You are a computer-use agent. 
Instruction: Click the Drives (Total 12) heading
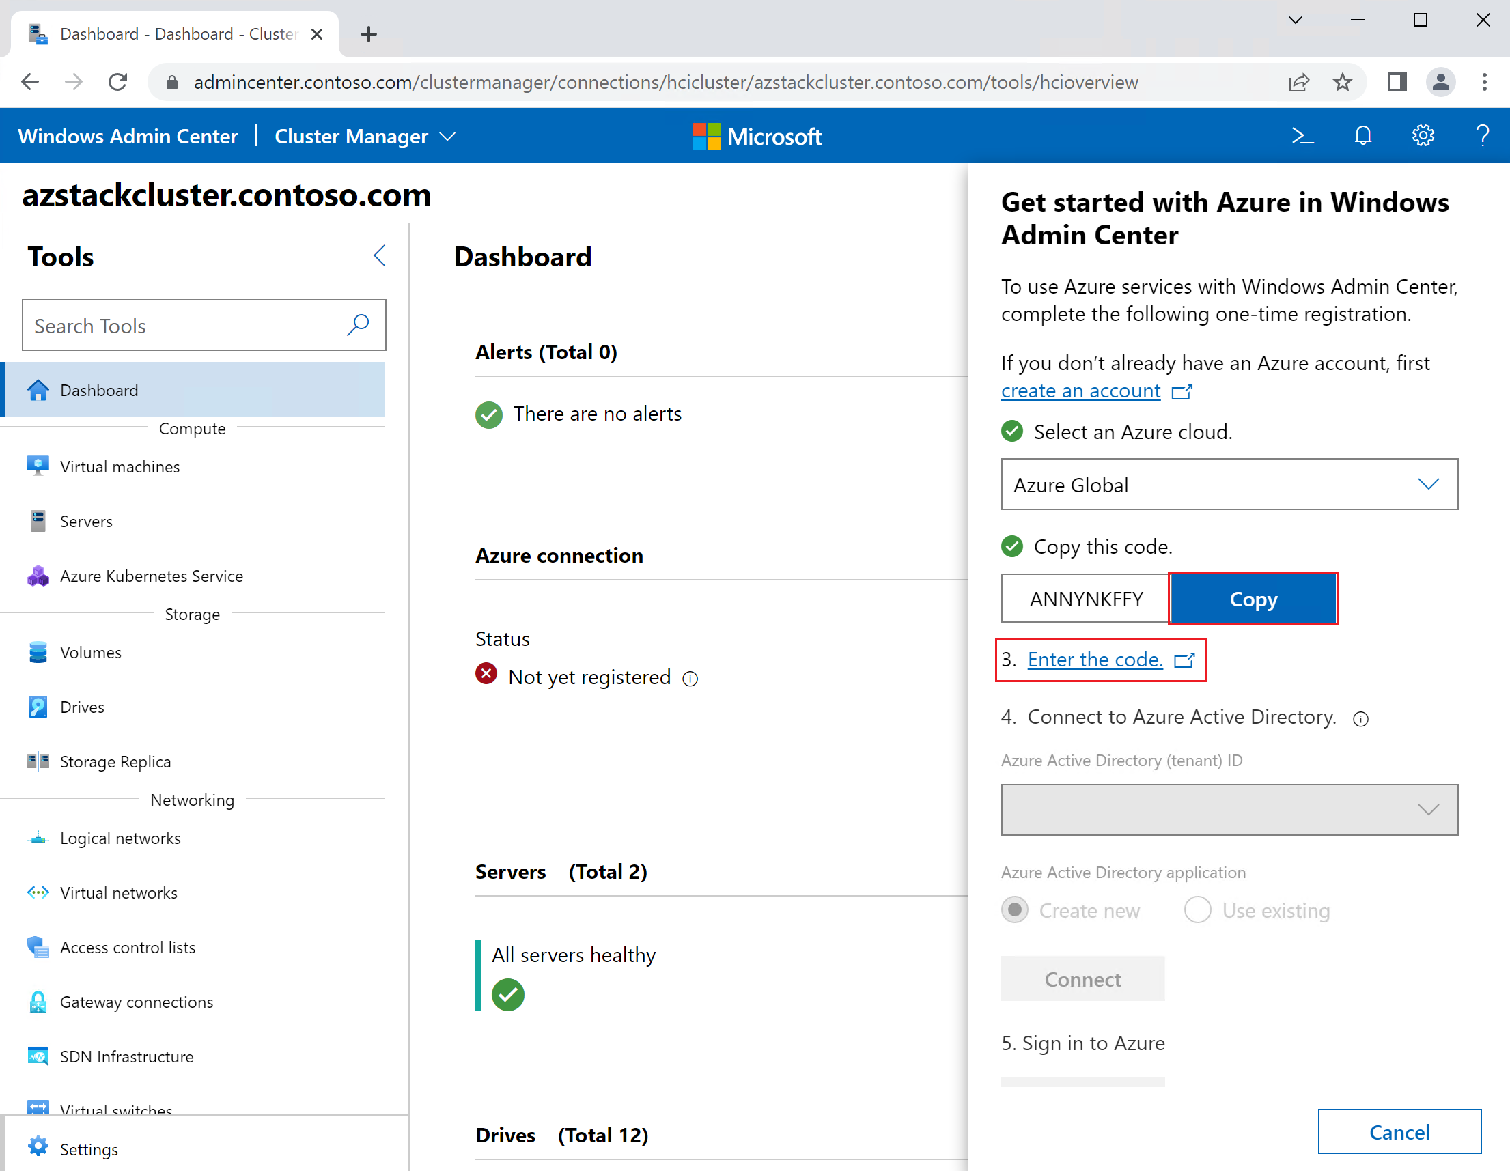(x=561, y=1135)
